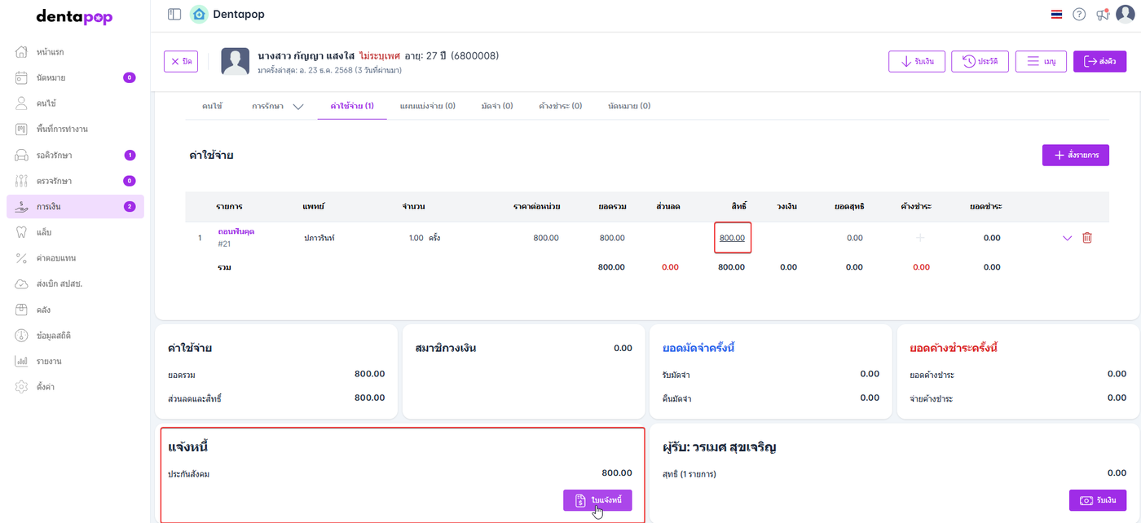Add outstanding balance with the plus icon
The width and height of the screenshot is (1141, 523).
[x=921, y=238]
